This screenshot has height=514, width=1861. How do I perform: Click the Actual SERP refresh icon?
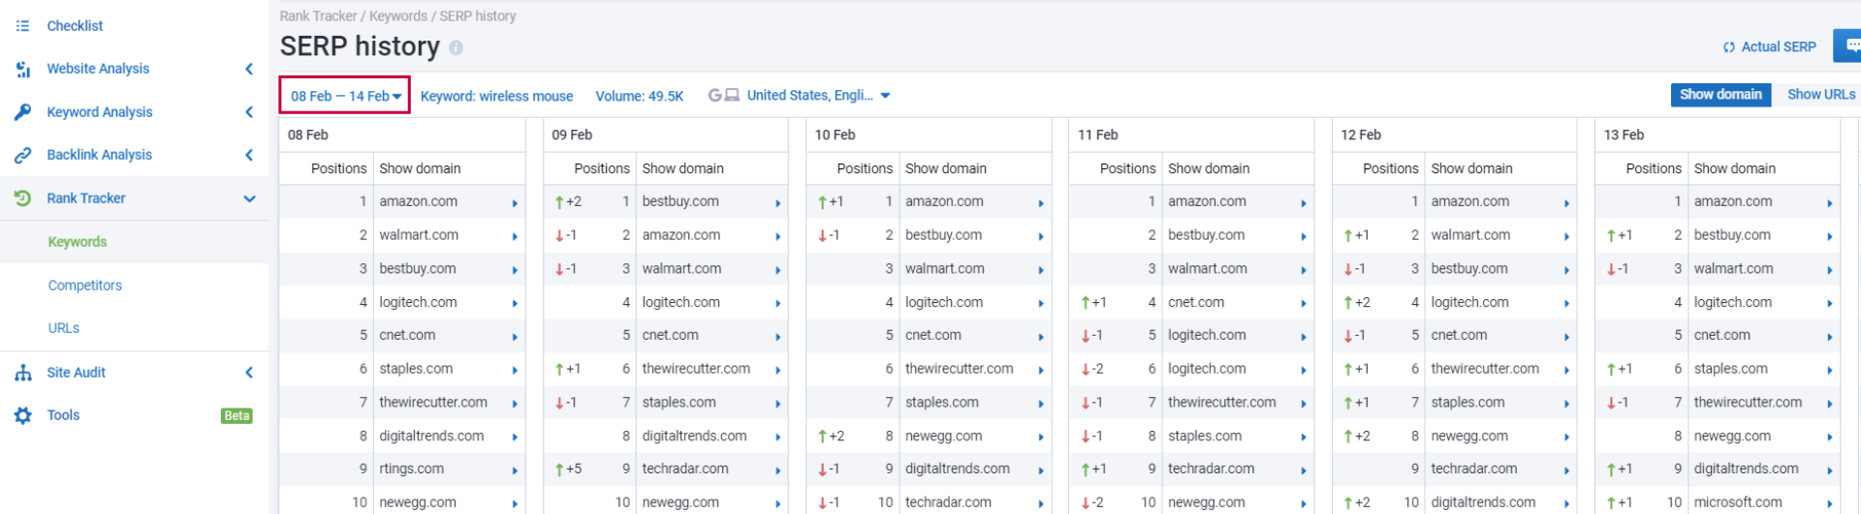1728,47
